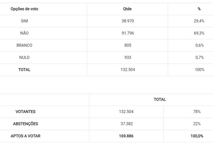Screen dimensions: 218x149
Task: Select the BRANCO row label
Action: point(24,45)
